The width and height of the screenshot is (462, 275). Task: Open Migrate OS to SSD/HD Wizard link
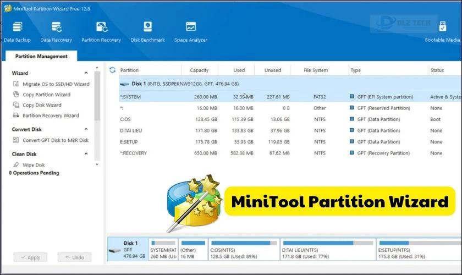[x=56, y=84]
